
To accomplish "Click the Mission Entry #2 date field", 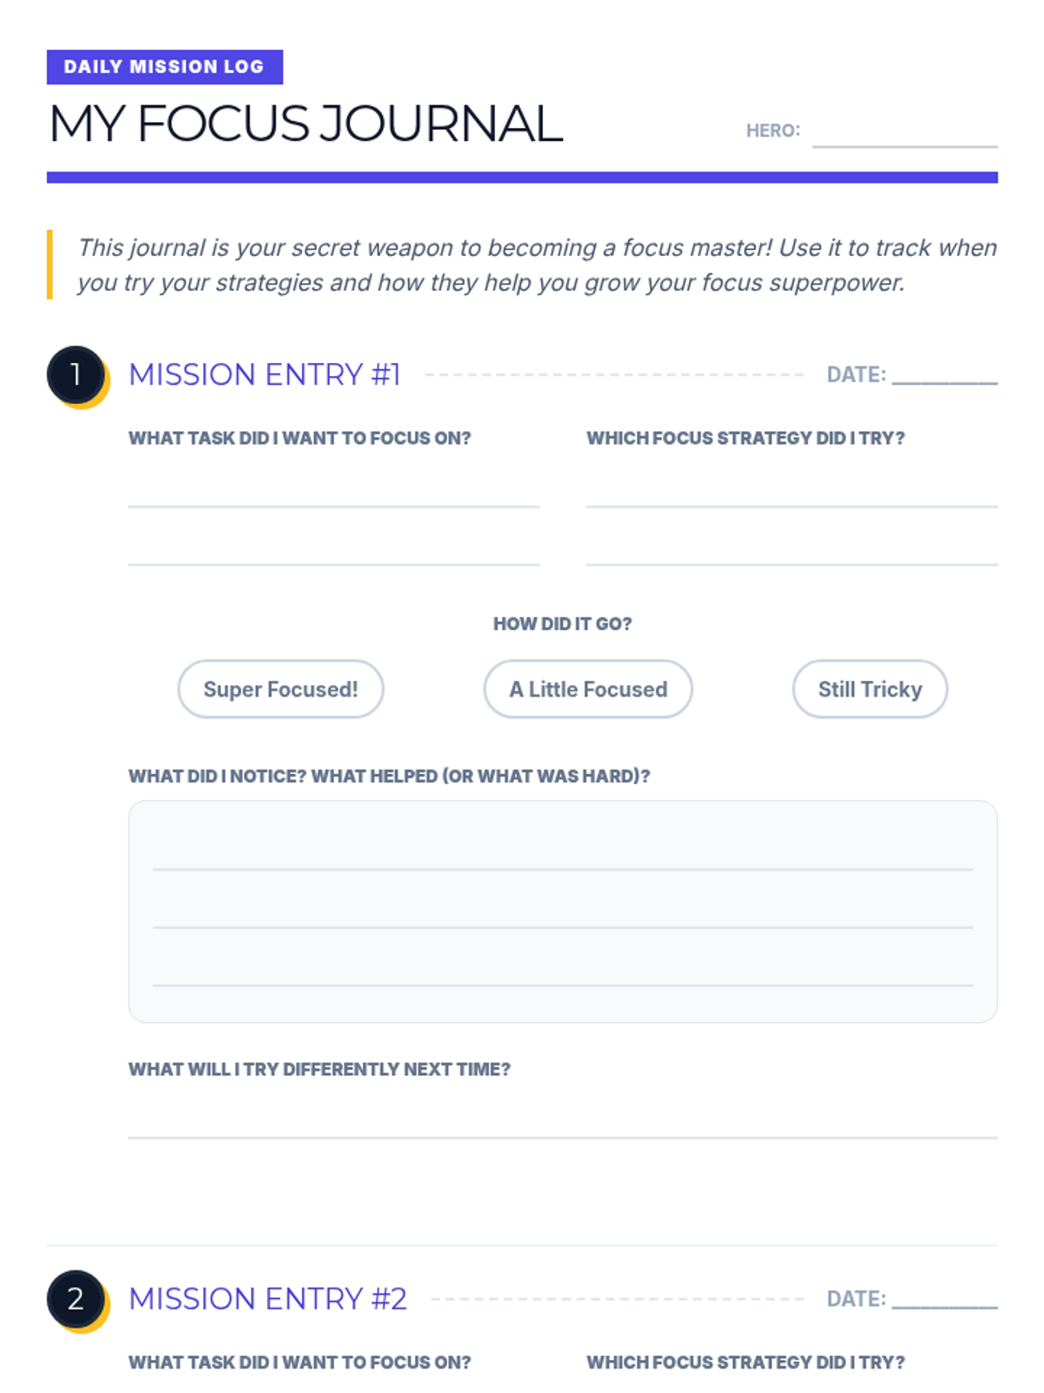I will (x=945, y=1298).
